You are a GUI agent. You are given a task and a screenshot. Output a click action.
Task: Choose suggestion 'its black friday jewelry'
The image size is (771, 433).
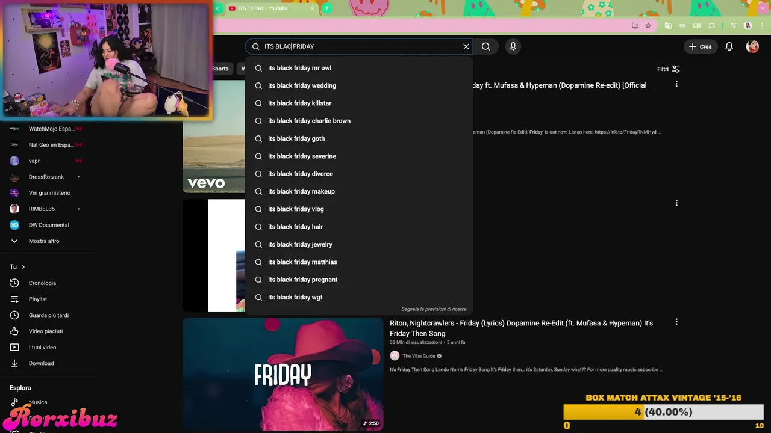tap(359, 244)
